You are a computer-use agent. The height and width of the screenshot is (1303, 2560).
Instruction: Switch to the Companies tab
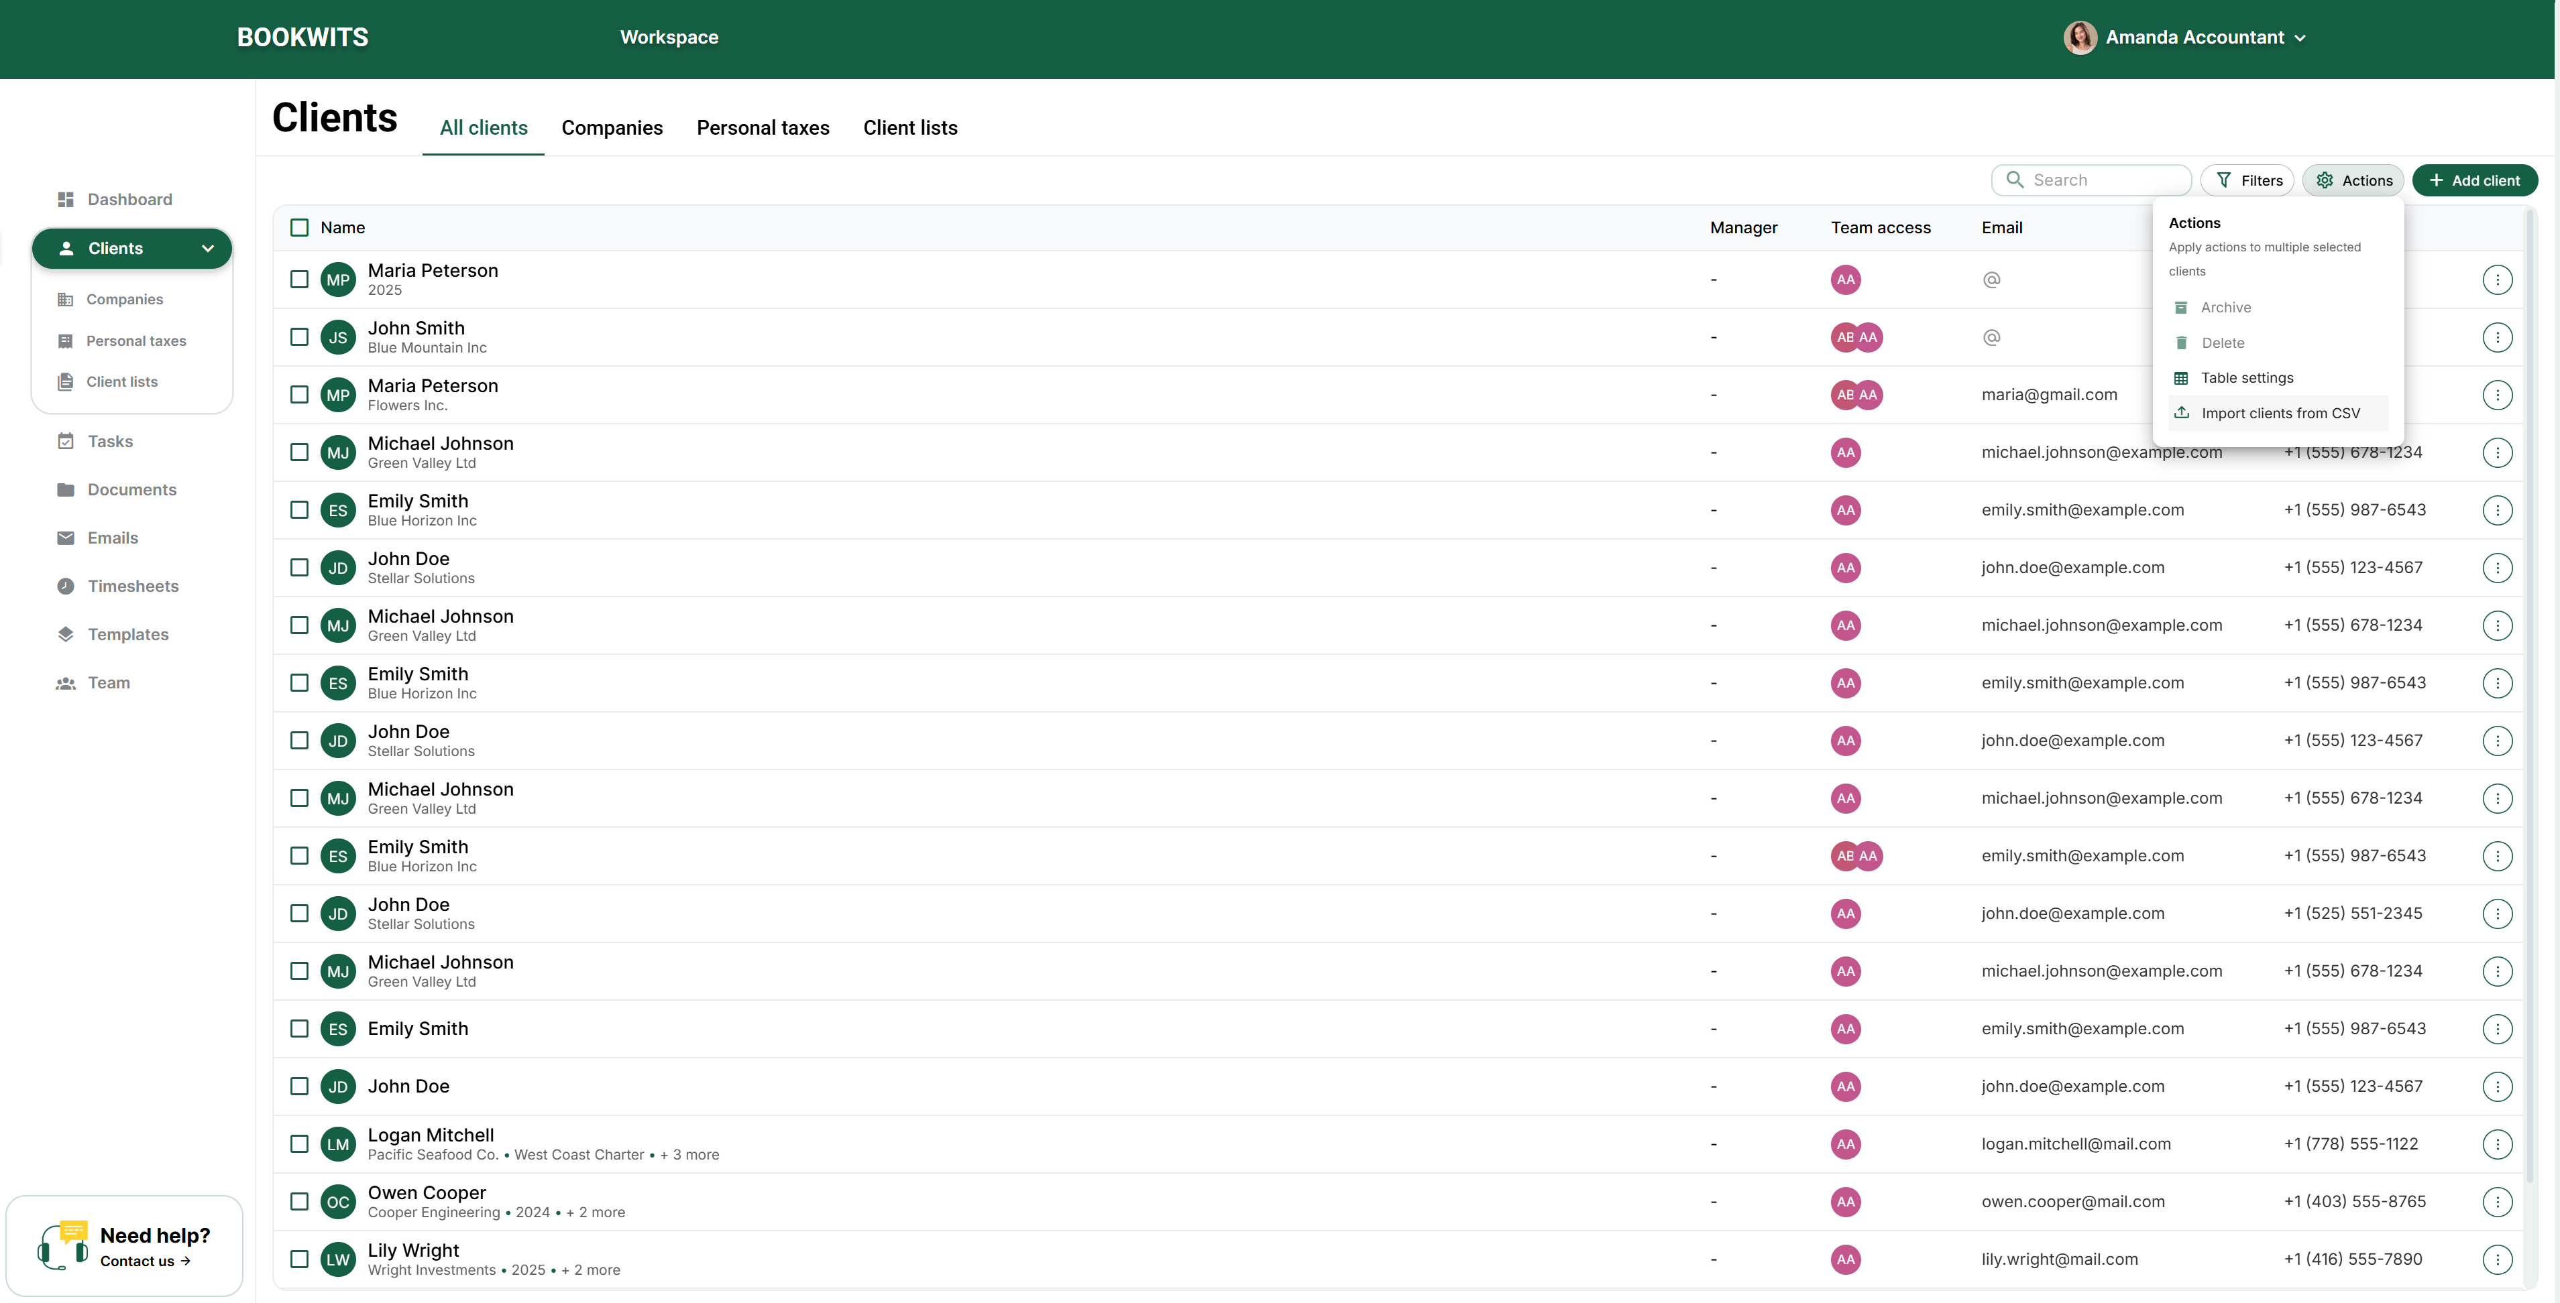[x=612, y=128]
